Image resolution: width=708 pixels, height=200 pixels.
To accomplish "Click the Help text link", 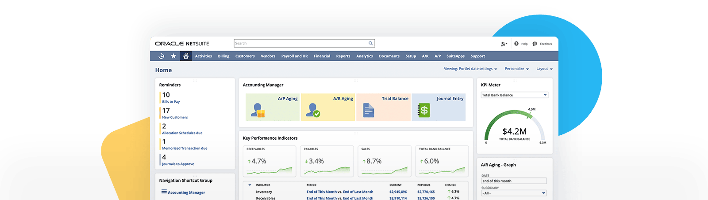I will 524,44.
